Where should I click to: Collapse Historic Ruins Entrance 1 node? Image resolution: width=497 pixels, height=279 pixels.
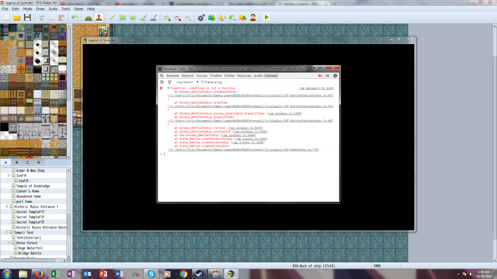point(7,207)
